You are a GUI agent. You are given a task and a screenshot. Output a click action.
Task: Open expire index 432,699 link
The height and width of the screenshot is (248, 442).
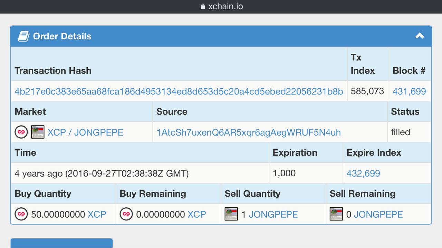pyautogui.click(x=363, y=173)
